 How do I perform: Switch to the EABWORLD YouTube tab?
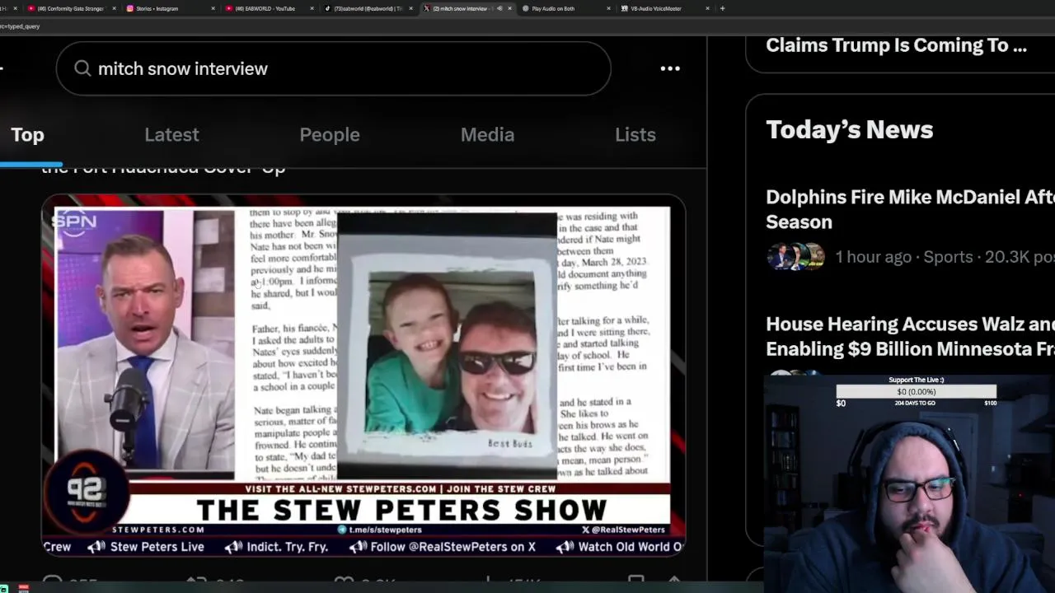coord(264,8)
